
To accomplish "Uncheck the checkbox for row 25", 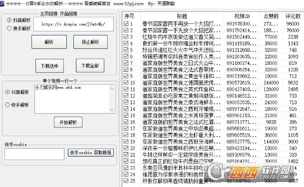I will [x=126, y=181].
